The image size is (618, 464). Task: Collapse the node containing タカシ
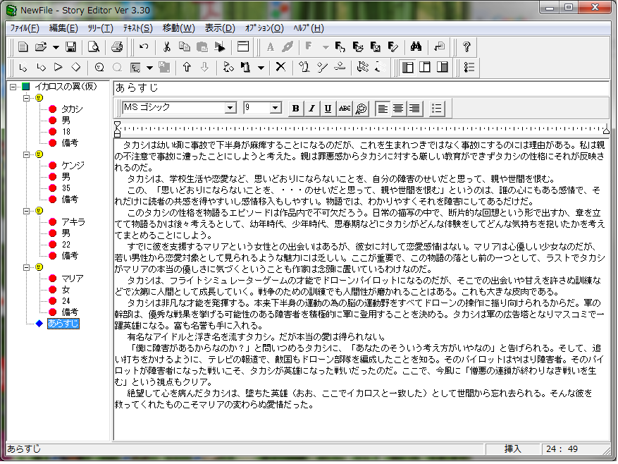26,98
